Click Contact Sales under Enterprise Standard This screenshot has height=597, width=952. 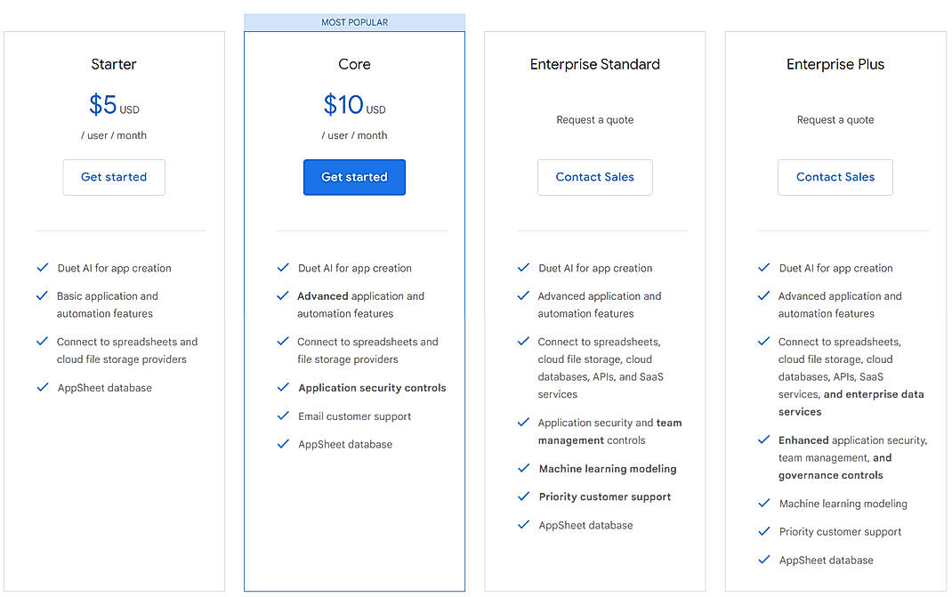click(x=594, y=177)
